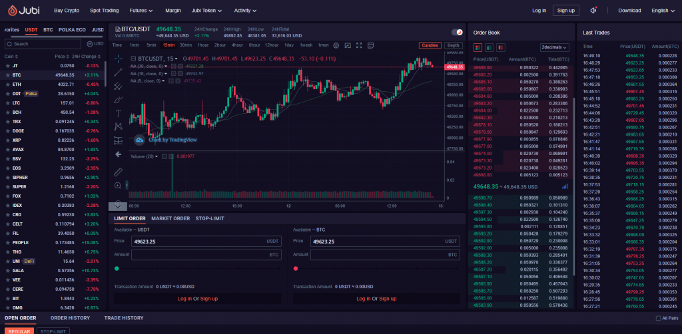Go to Buy Crypto page
Image resolution: width=682 pixels, height=334 pixels.
[66, 11]
